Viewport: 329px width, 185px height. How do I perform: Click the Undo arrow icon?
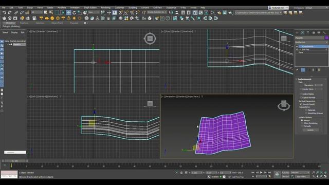tap(4, 13)
